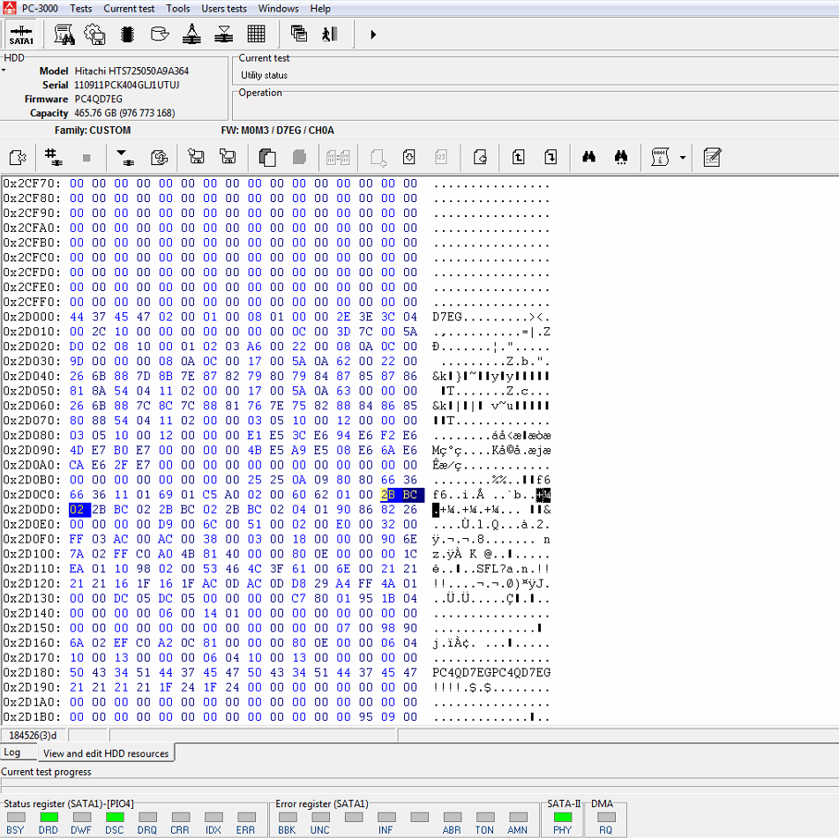Click the EA byte at 0x2D110
This screenshot has height=838, width=839.
[77, 568]
